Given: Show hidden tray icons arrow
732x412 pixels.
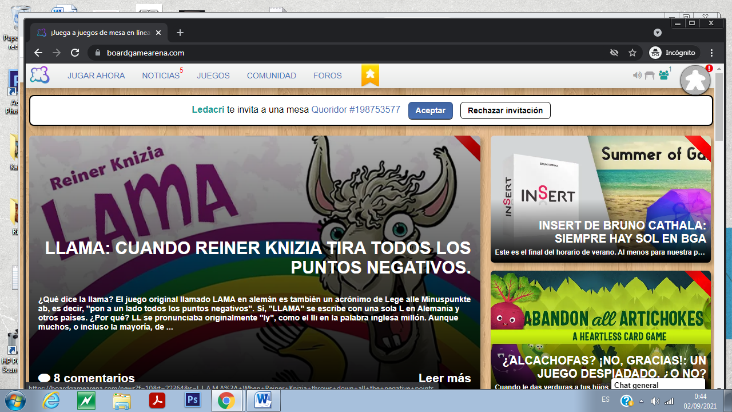Looking at the screenshot, I should [x=642, y=401].
